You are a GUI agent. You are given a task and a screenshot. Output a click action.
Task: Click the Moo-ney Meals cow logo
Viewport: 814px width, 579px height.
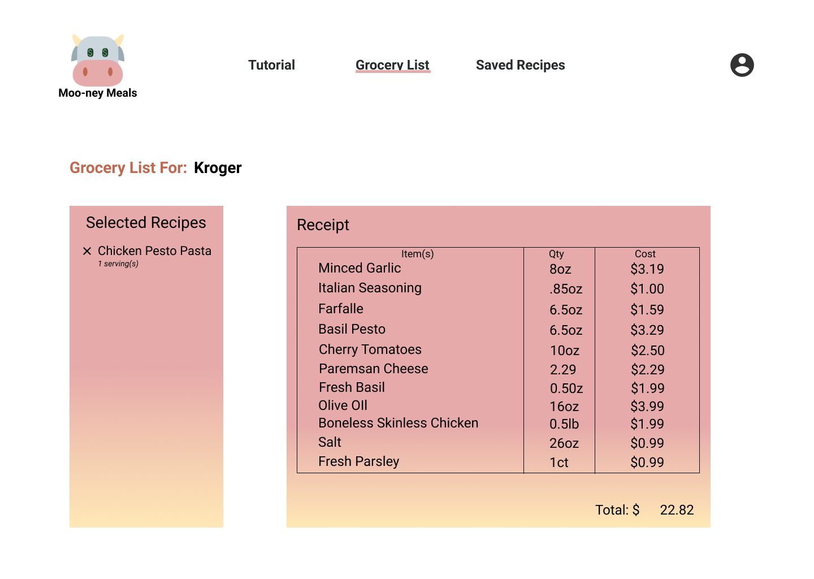click(98, 60)
